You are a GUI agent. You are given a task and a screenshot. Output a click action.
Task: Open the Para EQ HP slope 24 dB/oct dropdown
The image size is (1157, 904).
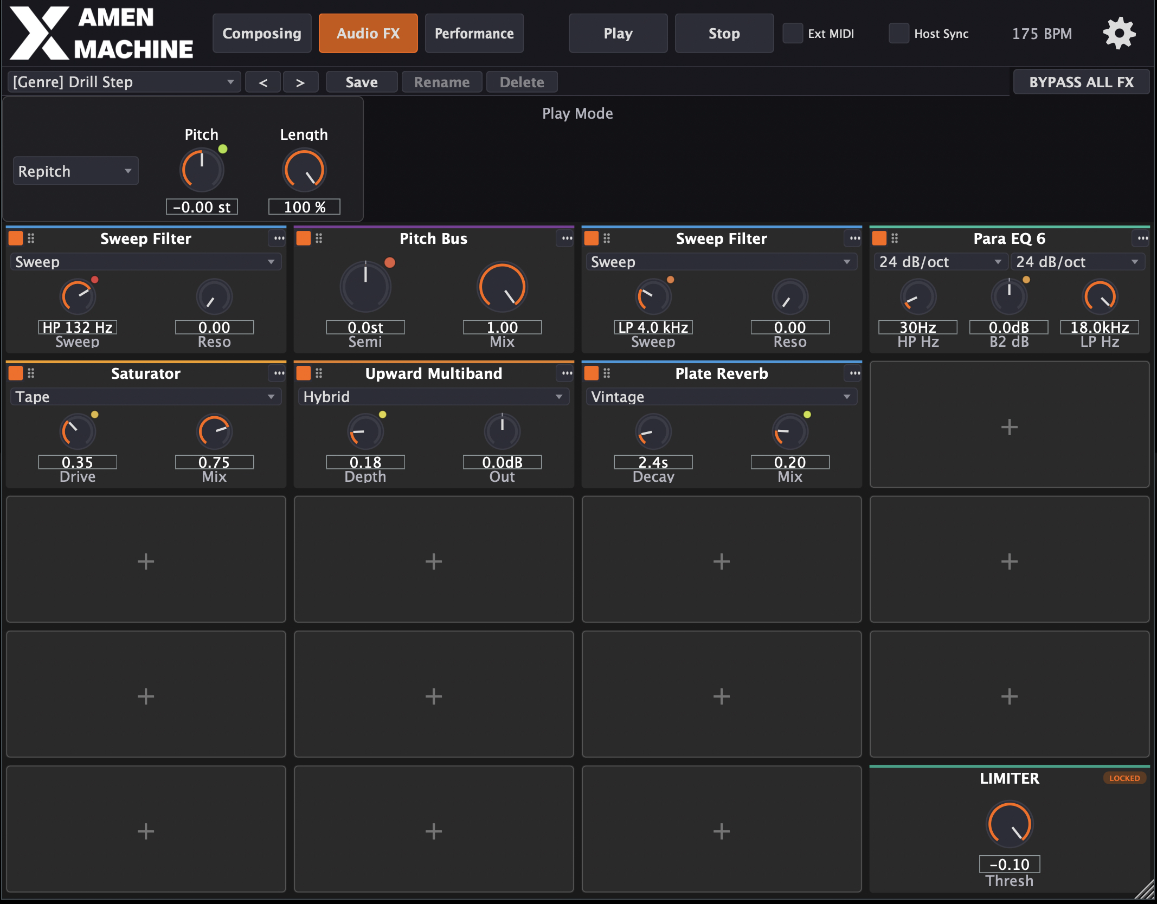pos(940,262)
